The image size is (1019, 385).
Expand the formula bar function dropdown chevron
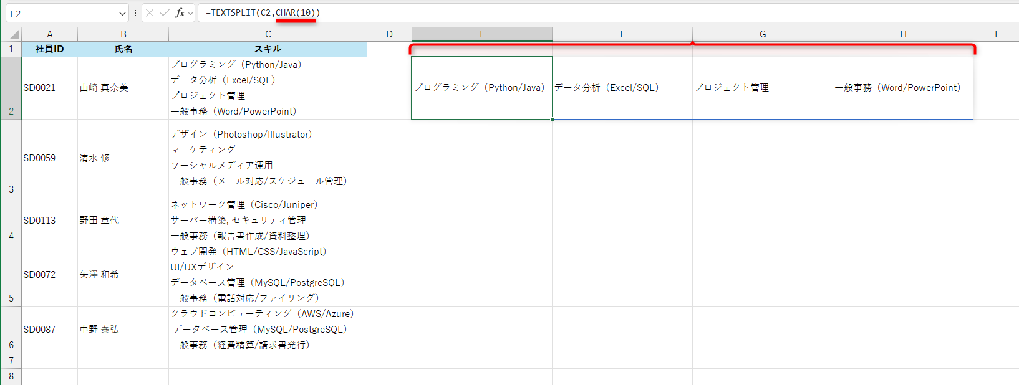[x=190, y=12]
